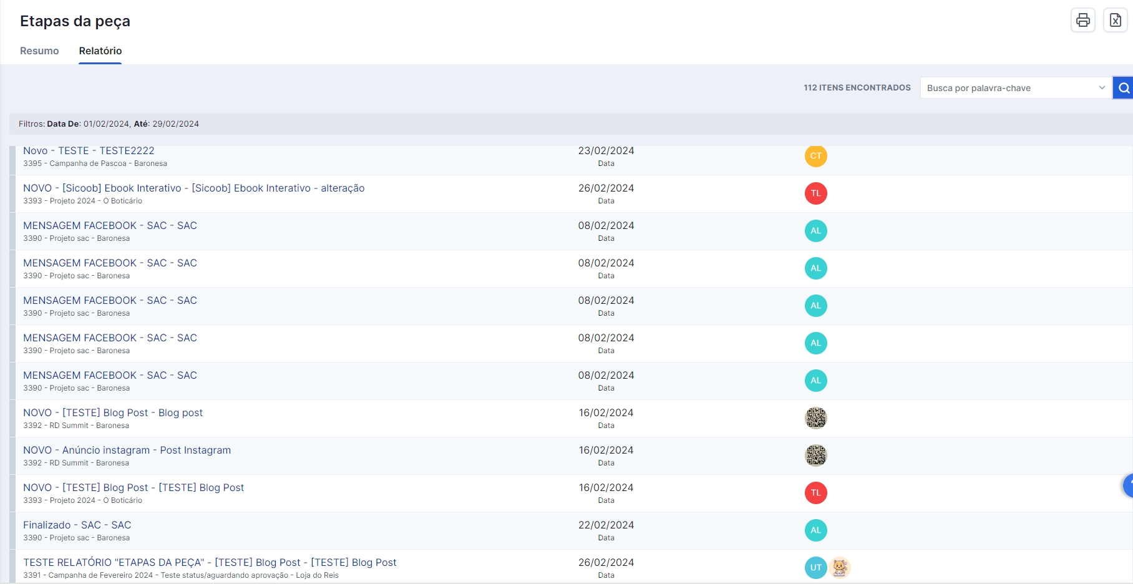Open the keyword search dropdown arrow

pyautogui.click(x=1102, y=88)
